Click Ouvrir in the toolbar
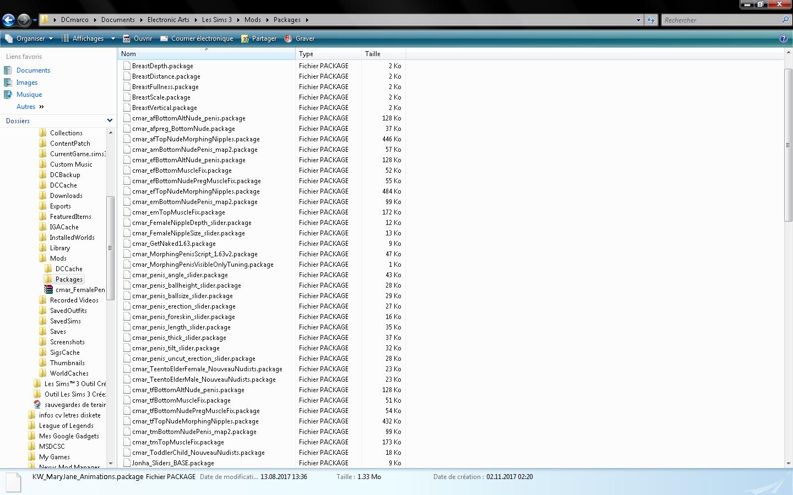Viewport: 793px width, 495px height. coord(138,38)
